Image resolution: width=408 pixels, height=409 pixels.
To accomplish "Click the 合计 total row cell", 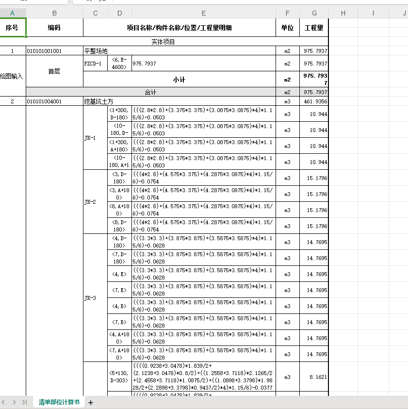I will click(x=151, y=92).
